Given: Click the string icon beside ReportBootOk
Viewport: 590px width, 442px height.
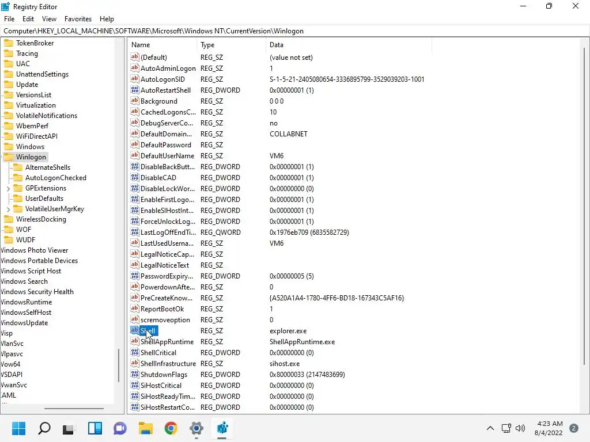Looking at the screenshot, I should [x=135, y=308].
